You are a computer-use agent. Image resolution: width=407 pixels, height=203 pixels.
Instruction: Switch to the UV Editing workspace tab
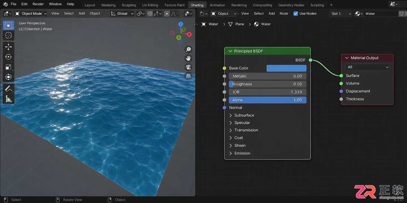click(x=150, y=5)
